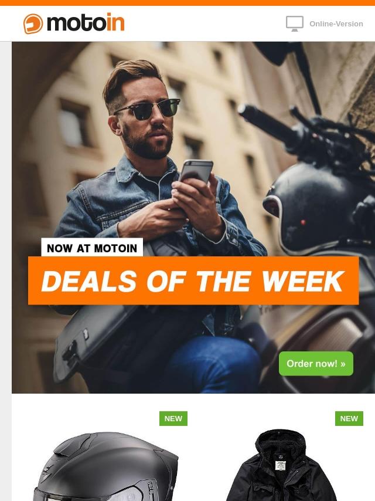The width and height of the screenshot is (375, 501).
Task: Click the green Order now! button
Action: click(x=316, y=364)
